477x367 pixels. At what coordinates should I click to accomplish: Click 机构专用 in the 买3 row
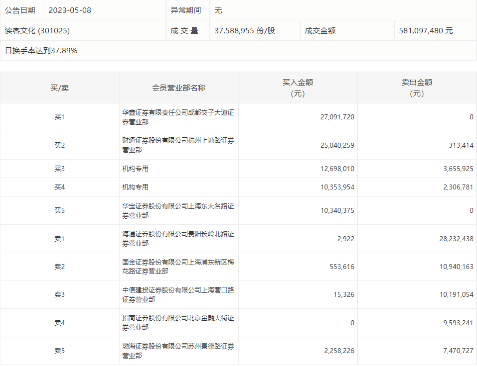click(x=136, y=169)
